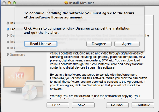Click the red close window button

click(4, 3)
